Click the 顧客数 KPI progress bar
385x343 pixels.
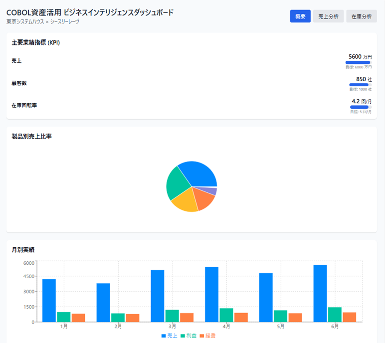[x=360, y=85]
